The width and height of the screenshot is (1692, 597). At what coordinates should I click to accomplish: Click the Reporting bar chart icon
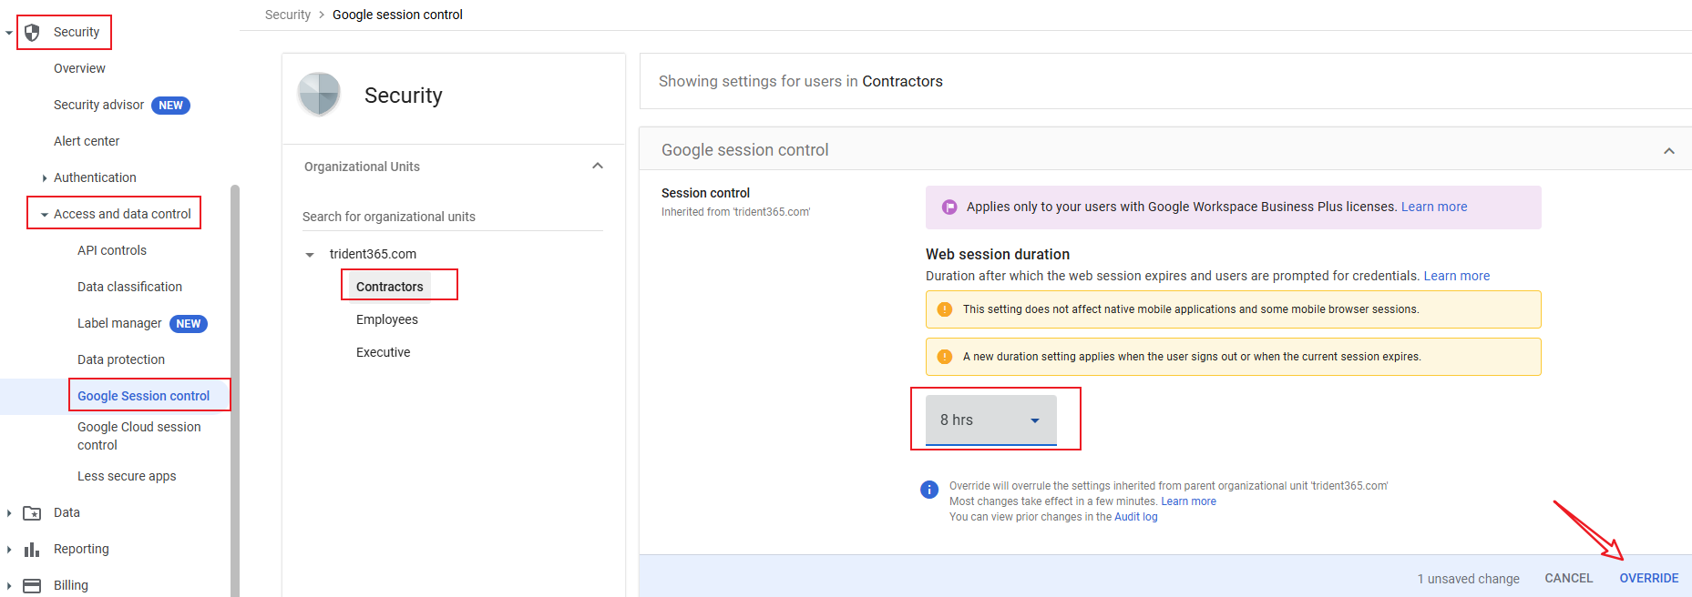click(x=32, y=550)
